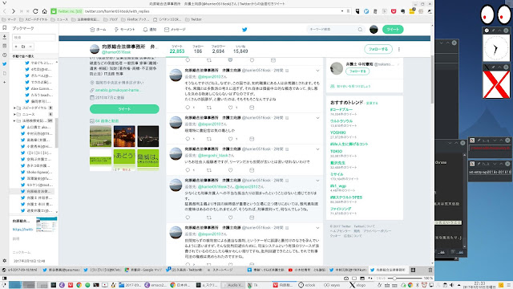Viewport: 513px width, 289px height.
Task: Click the new tab plus button in tab bar
Action: (x=414, y=270)
